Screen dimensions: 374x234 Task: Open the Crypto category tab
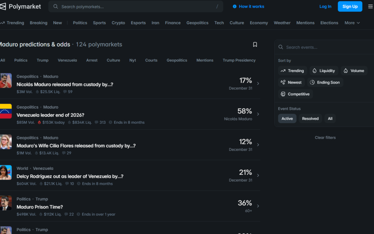pyautogui.click(x=118, y=23)
